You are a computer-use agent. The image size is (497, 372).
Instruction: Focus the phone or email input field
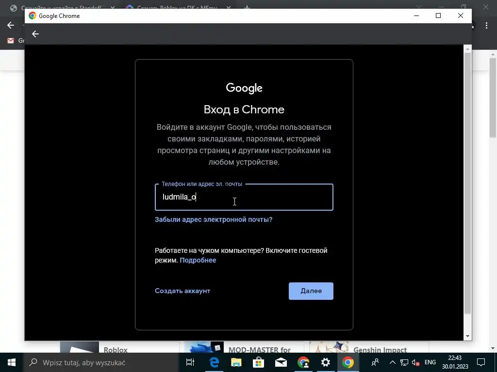244,197
